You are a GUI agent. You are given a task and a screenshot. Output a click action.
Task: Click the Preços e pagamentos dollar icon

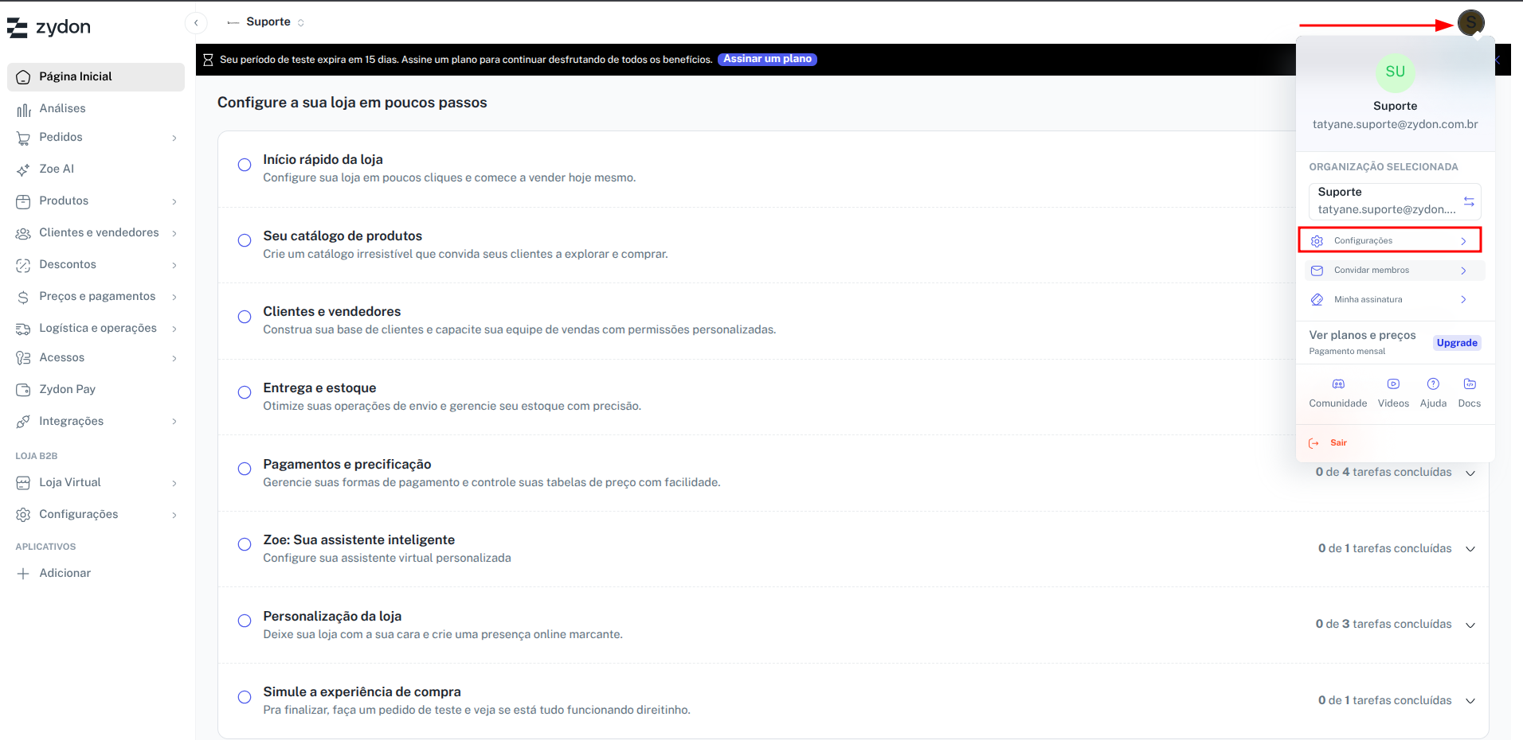tap(23, 297)
